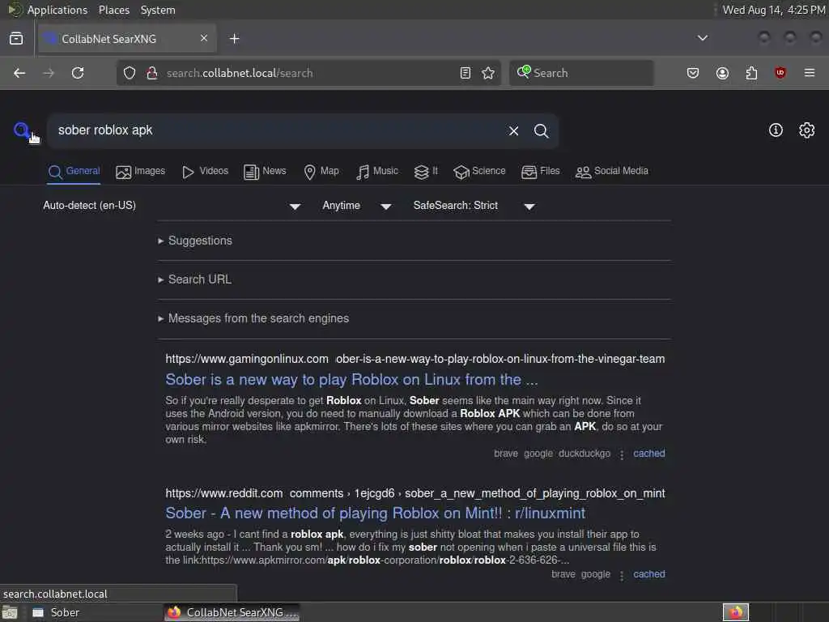This screenshot has height=622, width=829.
Task: Toggle reader view icon in address bar
Action: 466,73
